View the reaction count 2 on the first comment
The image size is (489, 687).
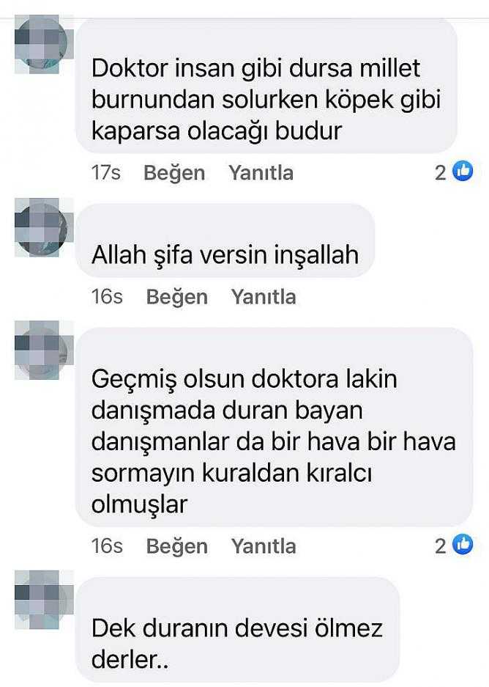pos(440,172)
